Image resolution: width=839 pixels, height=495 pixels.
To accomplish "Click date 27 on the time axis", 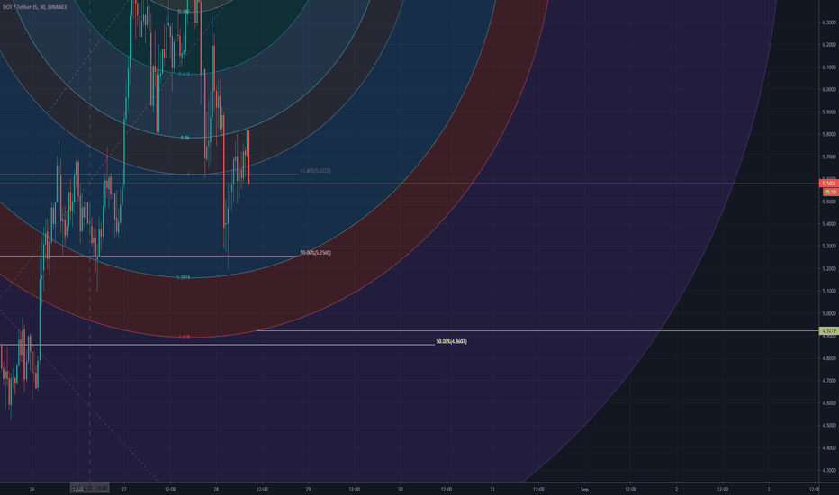I will (x=124, y=489).
